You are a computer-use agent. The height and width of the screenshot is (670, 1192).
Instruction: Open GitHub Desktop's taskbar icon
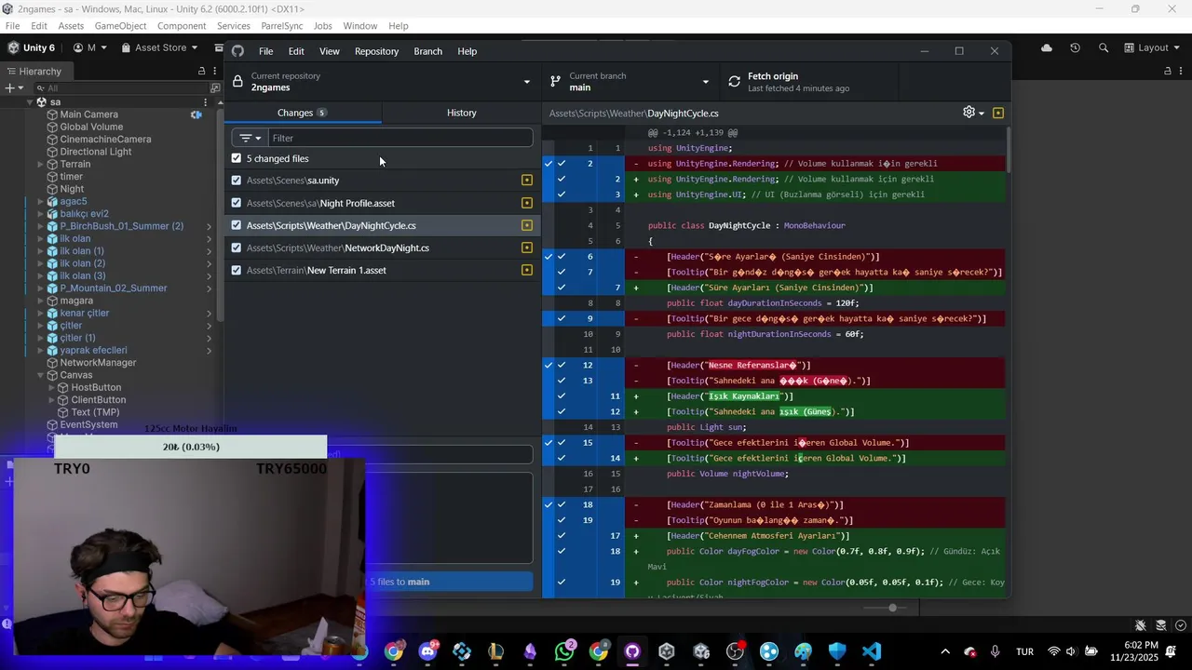click(x=632, y=651)
